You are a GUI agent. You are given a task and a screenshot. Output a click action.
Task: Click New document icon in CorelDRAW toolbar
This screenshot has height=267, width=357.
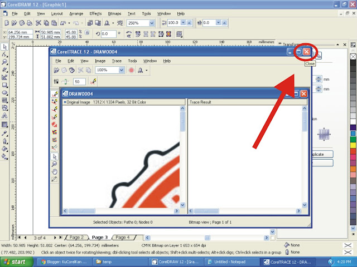[7, 23]
